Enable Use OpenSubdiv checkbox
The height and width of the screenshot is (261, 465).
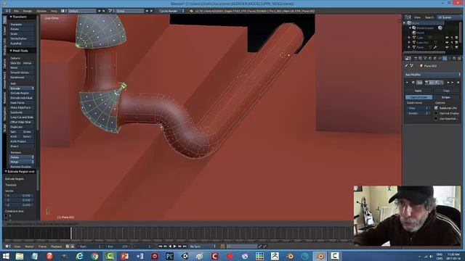tap(436, 119)
